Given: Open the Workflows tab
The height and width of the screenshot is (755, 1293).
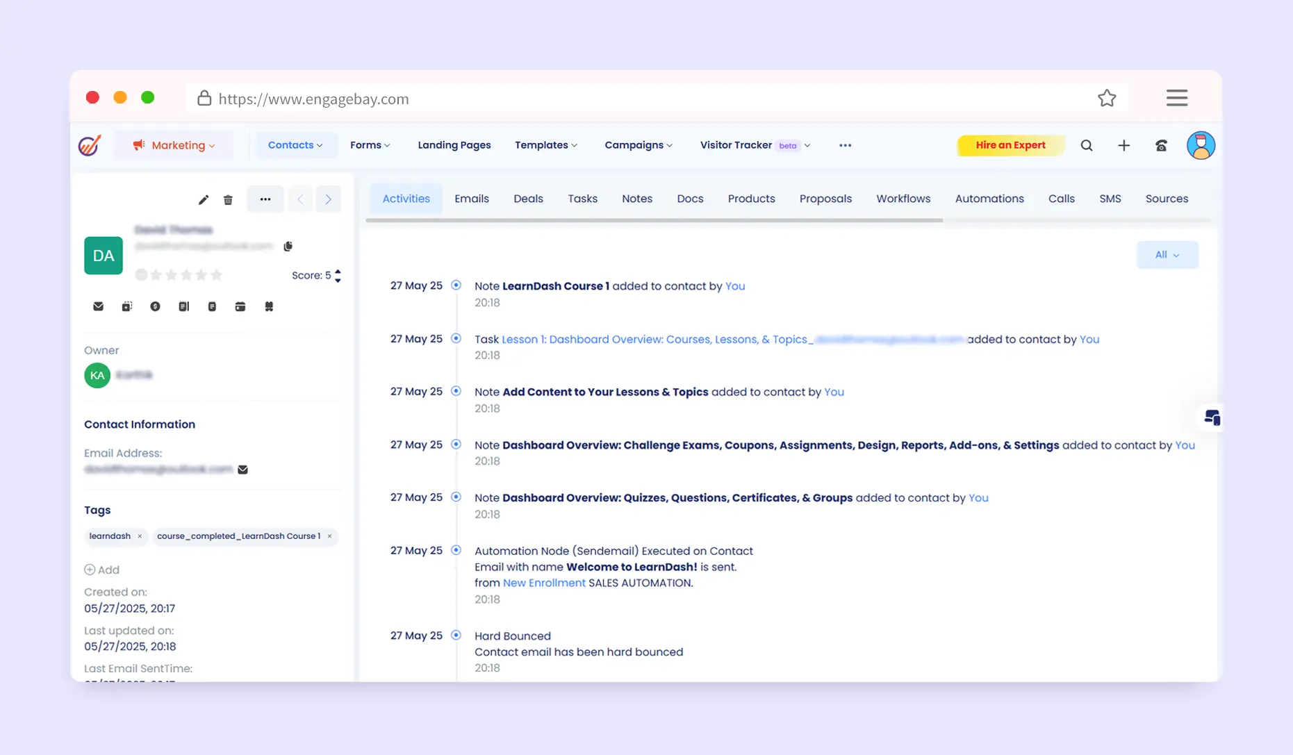Looking at the screenshot, I should [x=903, y=199].
